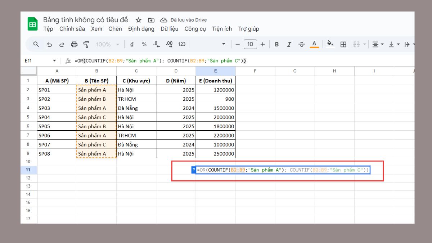This screenshot has width=432, height=243.
Task: Open the fill color paint bucket
Action: 330,44
